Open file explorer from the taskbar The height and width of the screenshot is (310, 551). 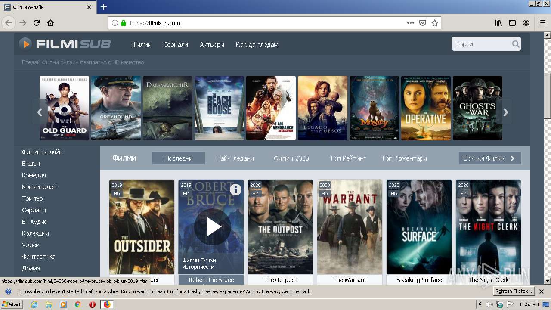click(x=49, y=304)
